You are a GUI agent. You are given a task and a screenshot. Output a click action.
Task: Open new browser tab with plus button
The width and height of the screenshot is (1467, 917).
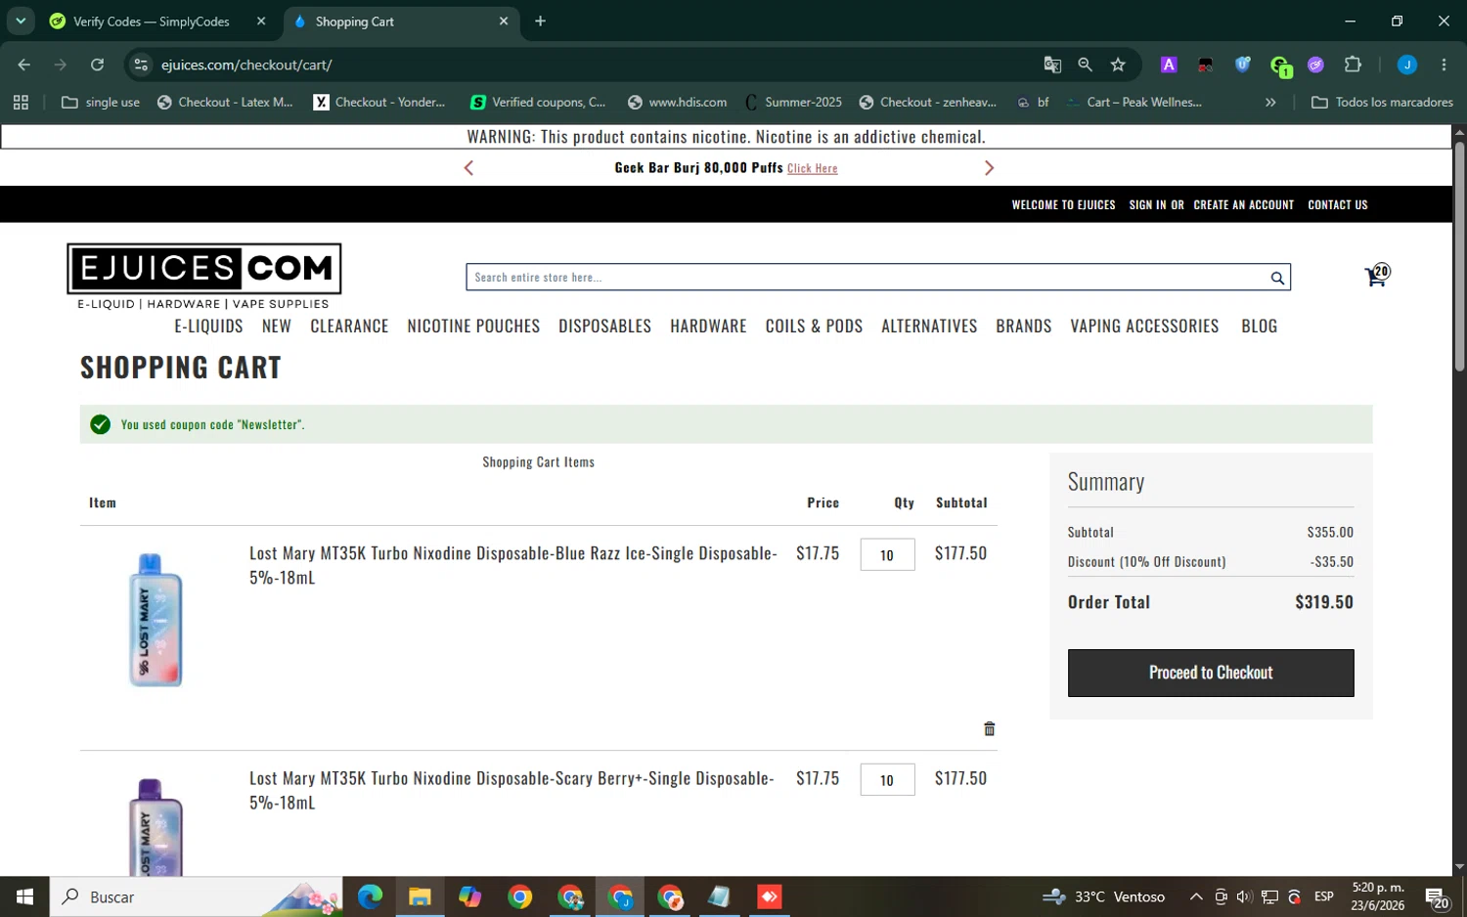click(x=540, y=22)
